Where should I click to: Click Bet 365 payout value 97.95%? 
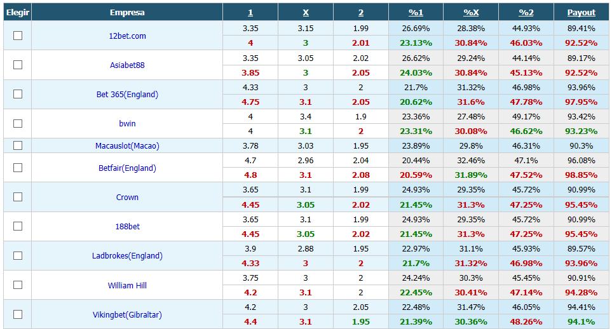click(x=581, y=102)
